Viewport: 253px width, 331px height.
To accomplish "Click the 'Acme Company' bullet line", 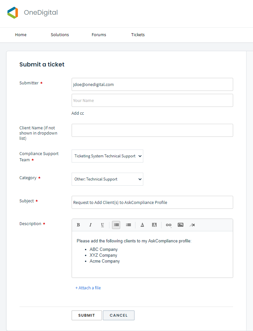I will coord(105,261).
